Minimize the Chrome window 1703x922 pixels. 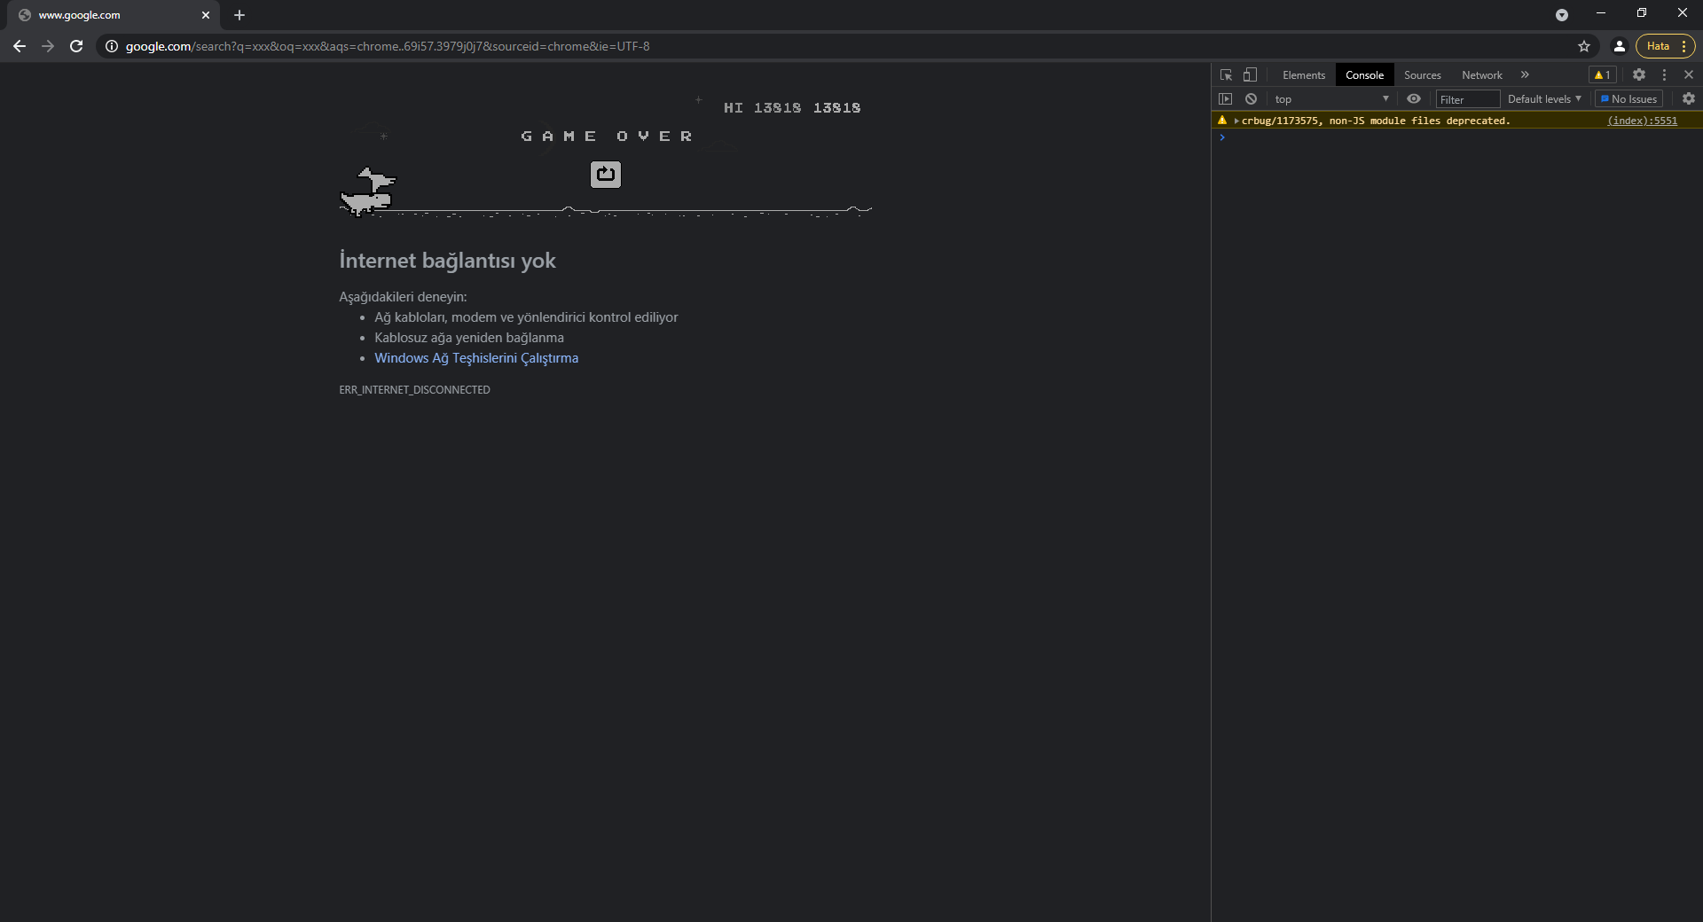[1601, 13]
